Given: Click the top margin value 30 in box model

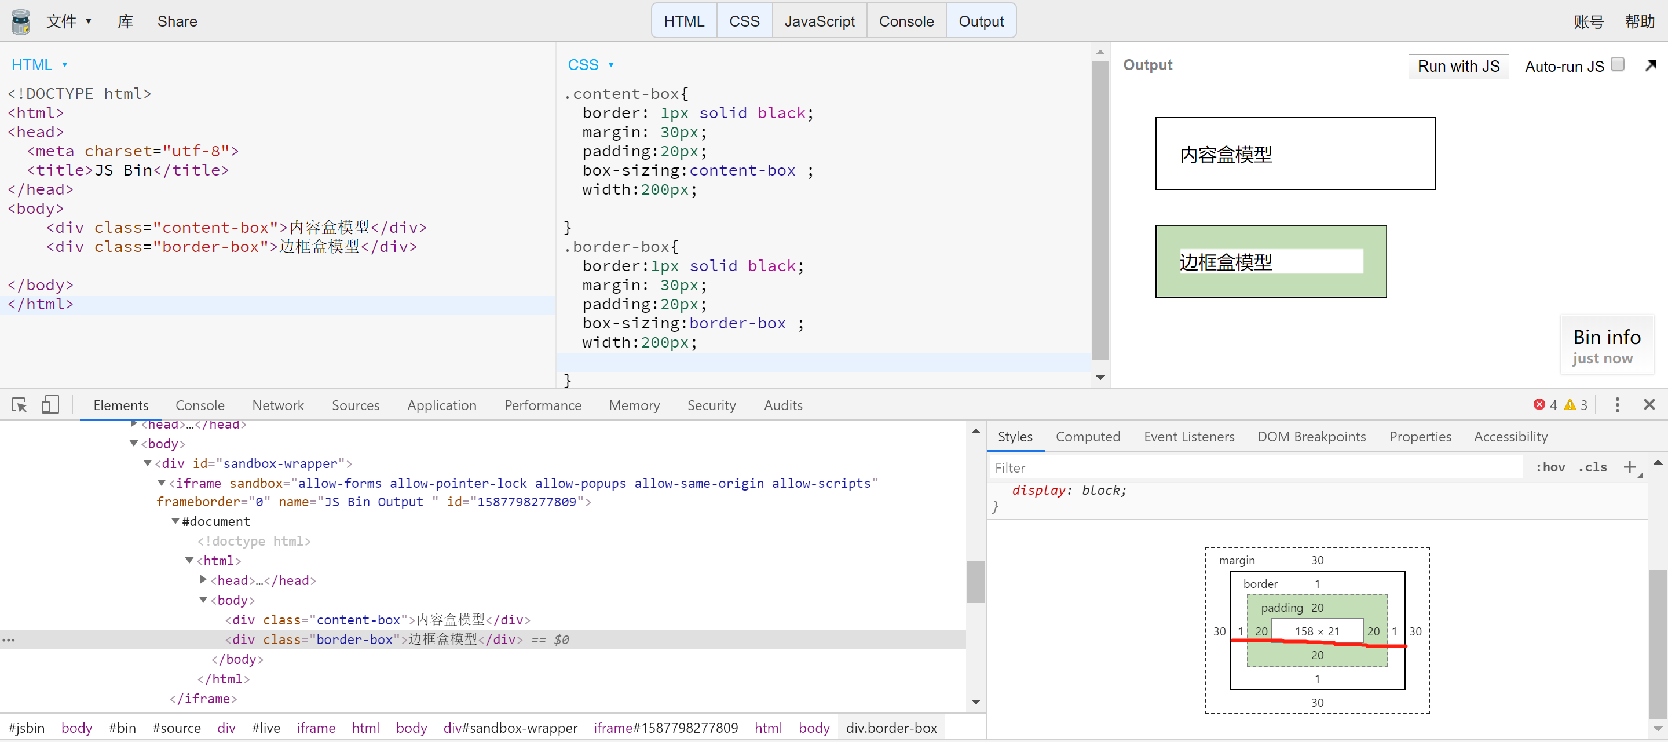Looking at the screenshot, I should click(x=1317, y=560).
